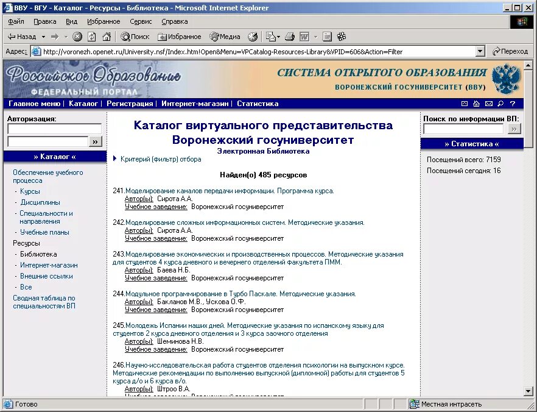
Task: Click Каталог in the blue navigation bar
Action: pos(83,104)
